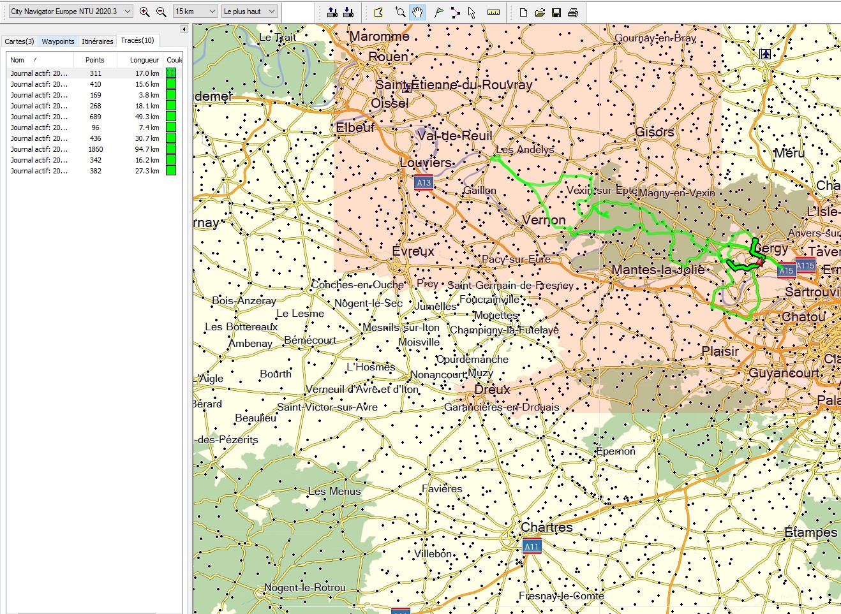The image size is (841, 614).
Task: Select the track measuring 15.6 km
Action: click(94, 84)
